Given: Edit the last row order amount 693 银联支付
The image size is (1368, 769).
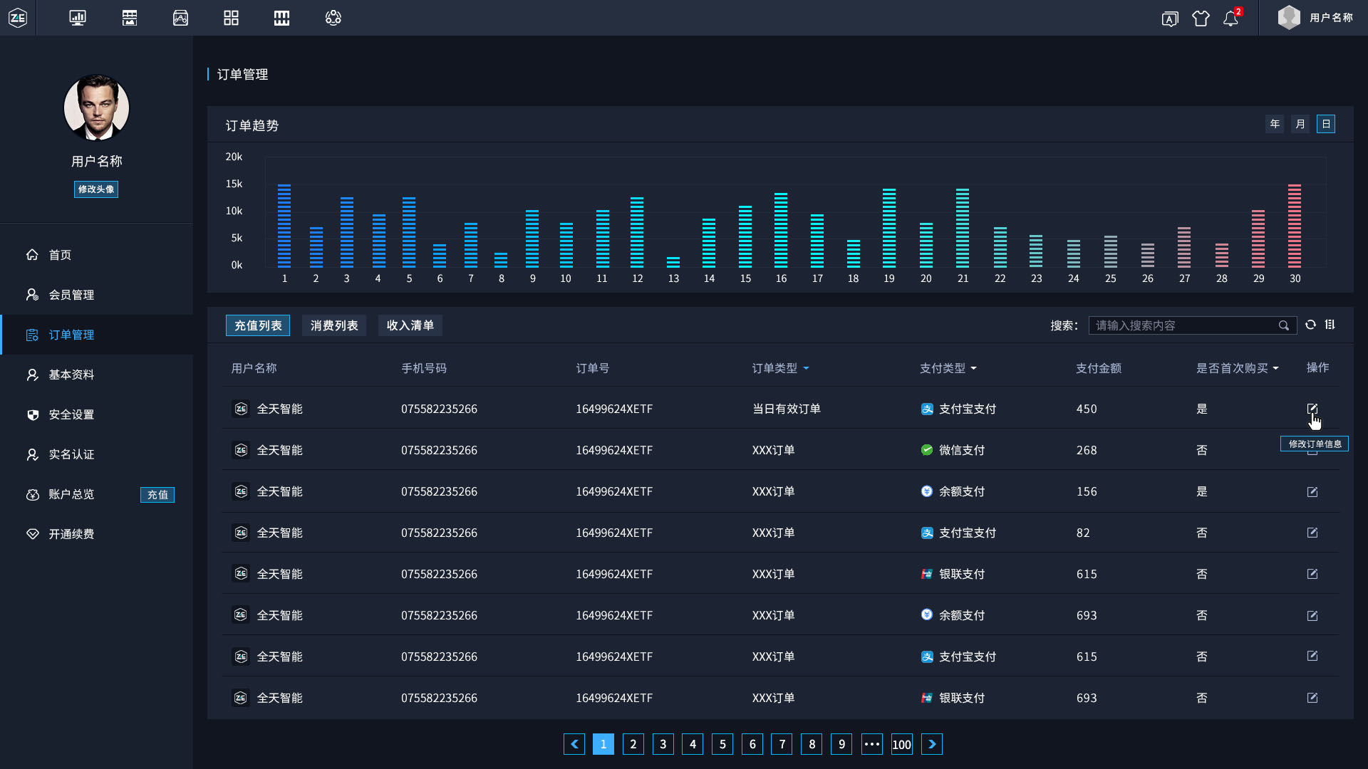Looking at the screenshot, I should click(x=1312, y=698).
